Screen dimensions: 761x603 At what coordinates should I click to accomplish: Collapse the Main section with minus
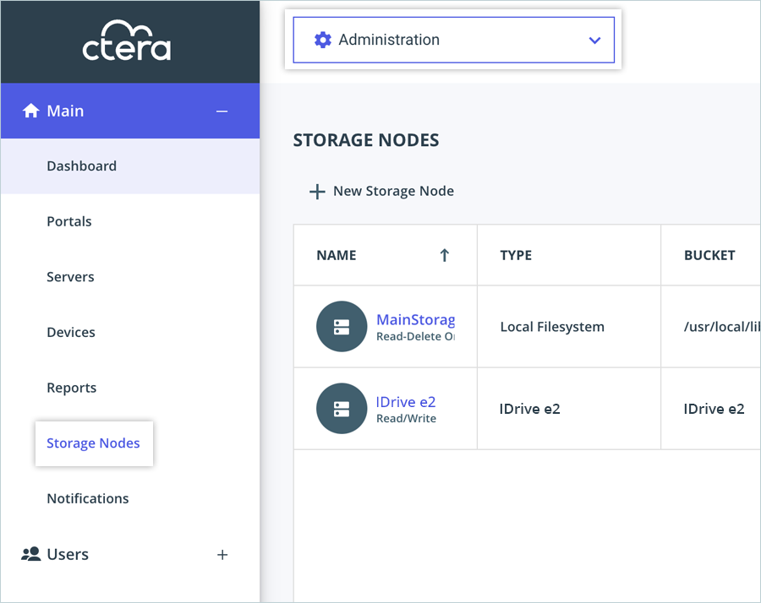tap(222, 111)
